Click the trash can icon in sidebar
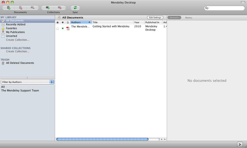247x148 pixels. pos(3,63)
